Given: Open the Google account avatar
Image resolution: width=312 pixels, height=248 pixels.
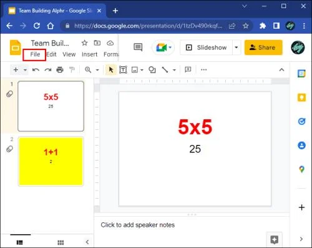Looking at the screenshot, I should point(298,47).
